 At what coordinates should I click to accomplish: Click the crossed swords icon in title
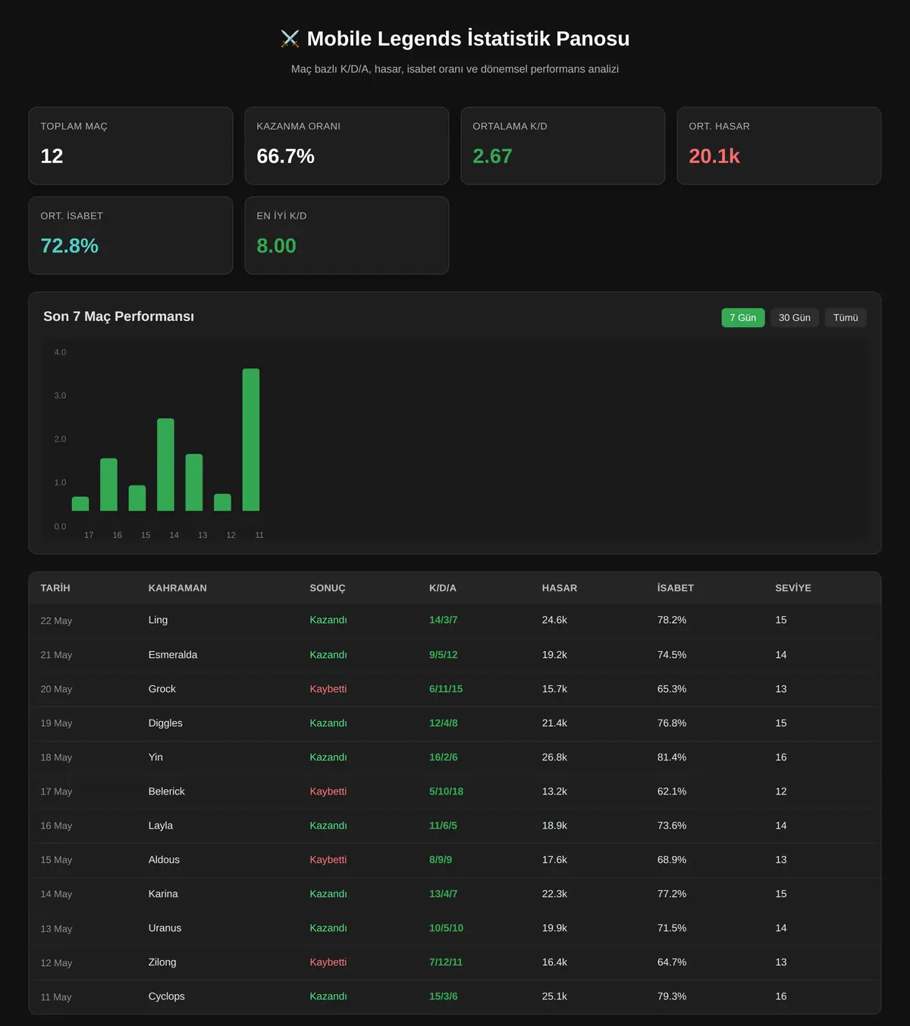[290, 39]
